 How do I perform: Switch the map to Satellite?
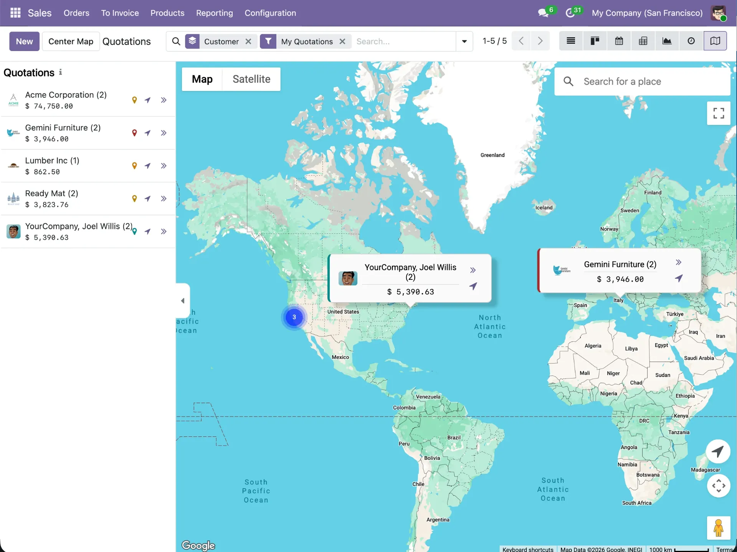tap(251, 79)
